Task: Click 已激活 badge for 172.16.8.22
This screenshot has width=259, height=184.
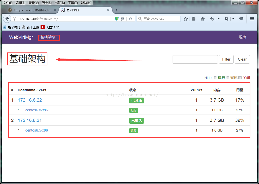Action: click(x=136, y=100)
